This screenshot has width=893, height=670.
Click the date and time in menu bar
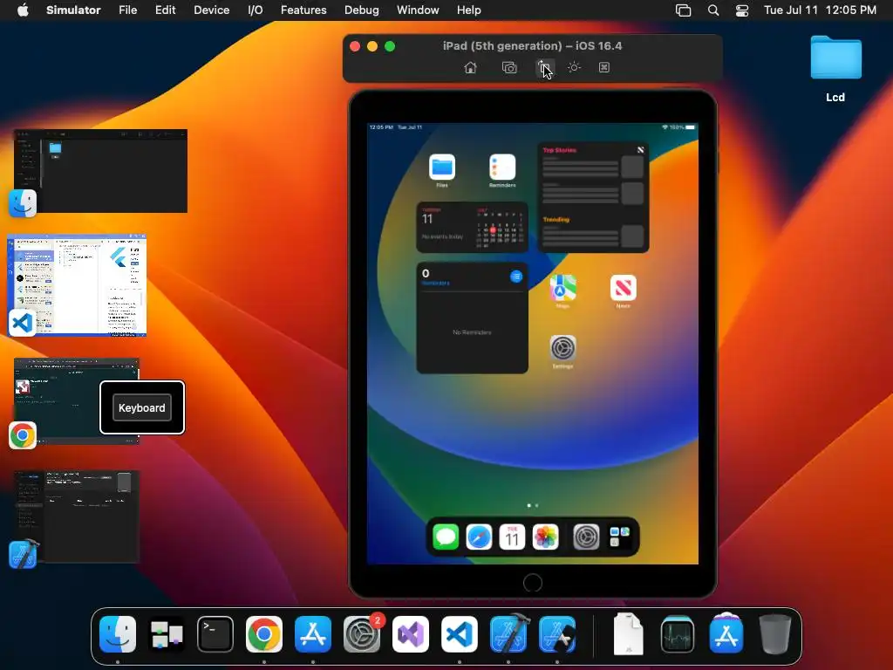pyautogui.click(x=820, y=10)
